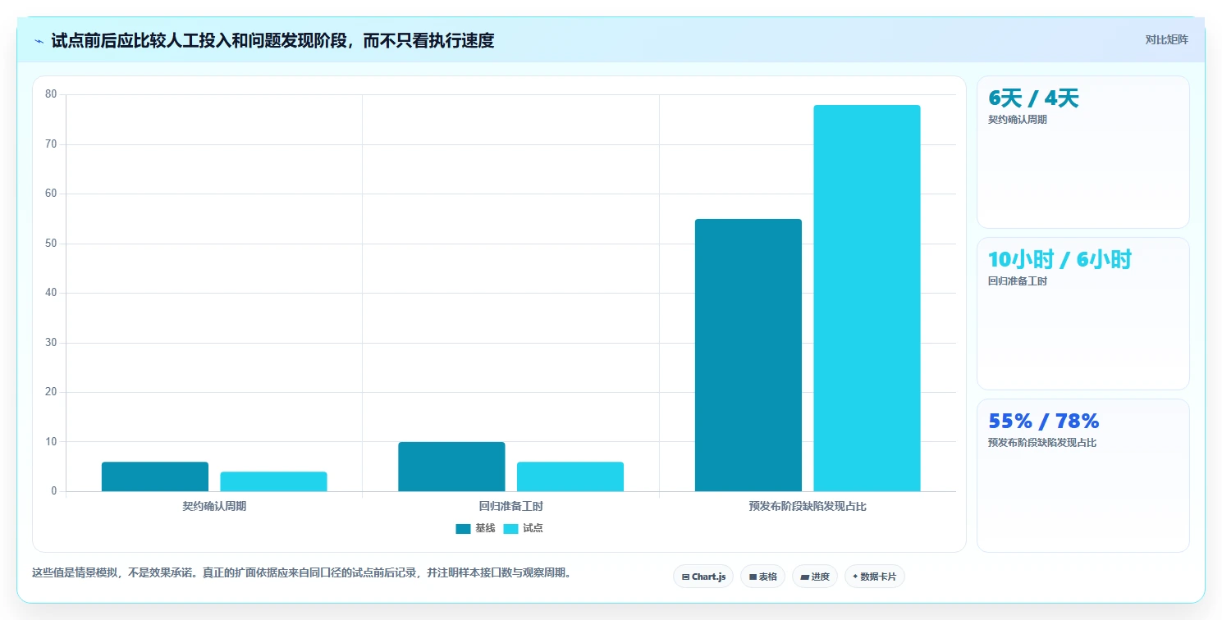Click the 回归准备工时 card caption
Viewport: 1222px width, 620px height.
(1018, 280)
